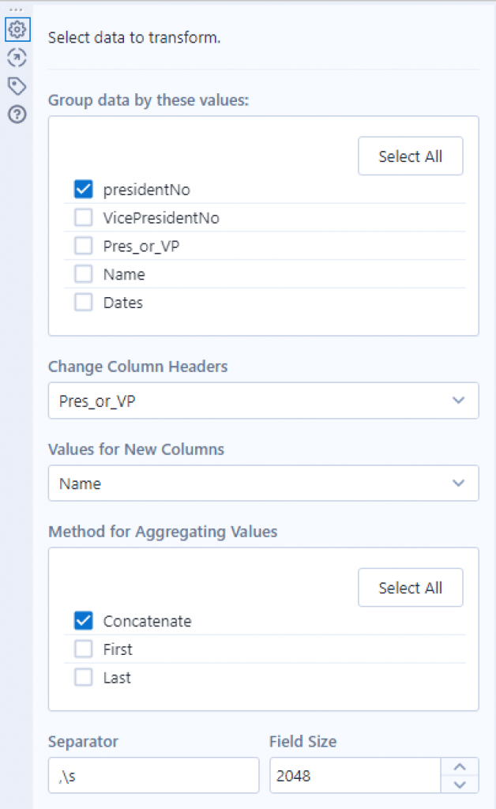Tick the Name group checkbox
The width and height of the screenshot is (496, 809).
click(84, 274)
